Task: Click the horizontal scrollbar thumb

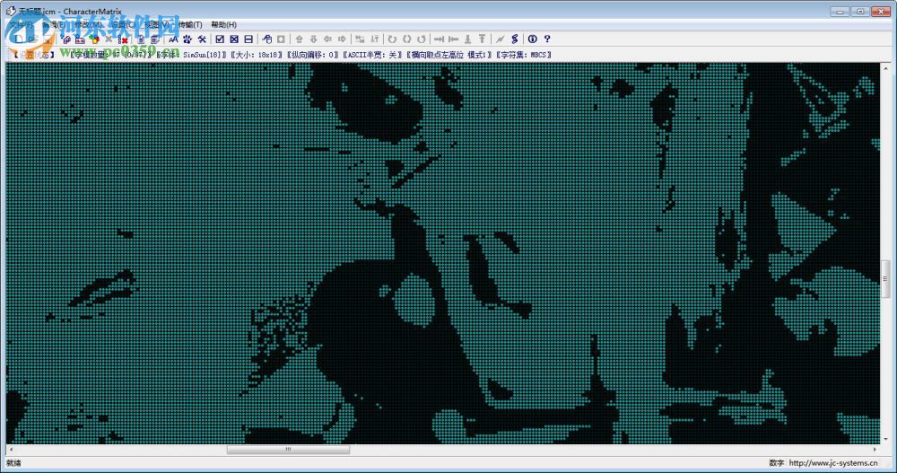Action: click(x=288, y=450)
